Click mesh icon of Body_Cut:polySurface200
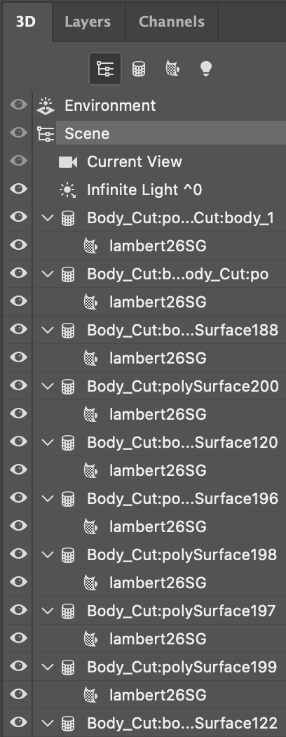286x737 pixels. tap(68, 387)
